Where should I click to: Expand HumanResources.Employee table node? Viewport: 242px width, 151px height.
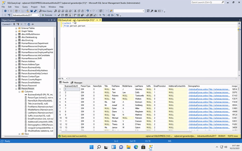[x=16, y=46]
